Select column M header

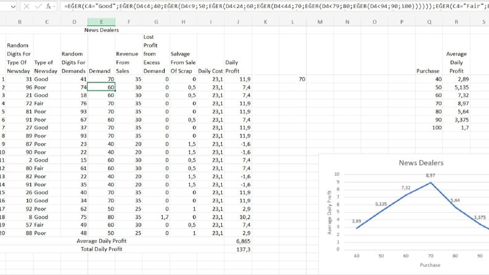coord(320,22)
